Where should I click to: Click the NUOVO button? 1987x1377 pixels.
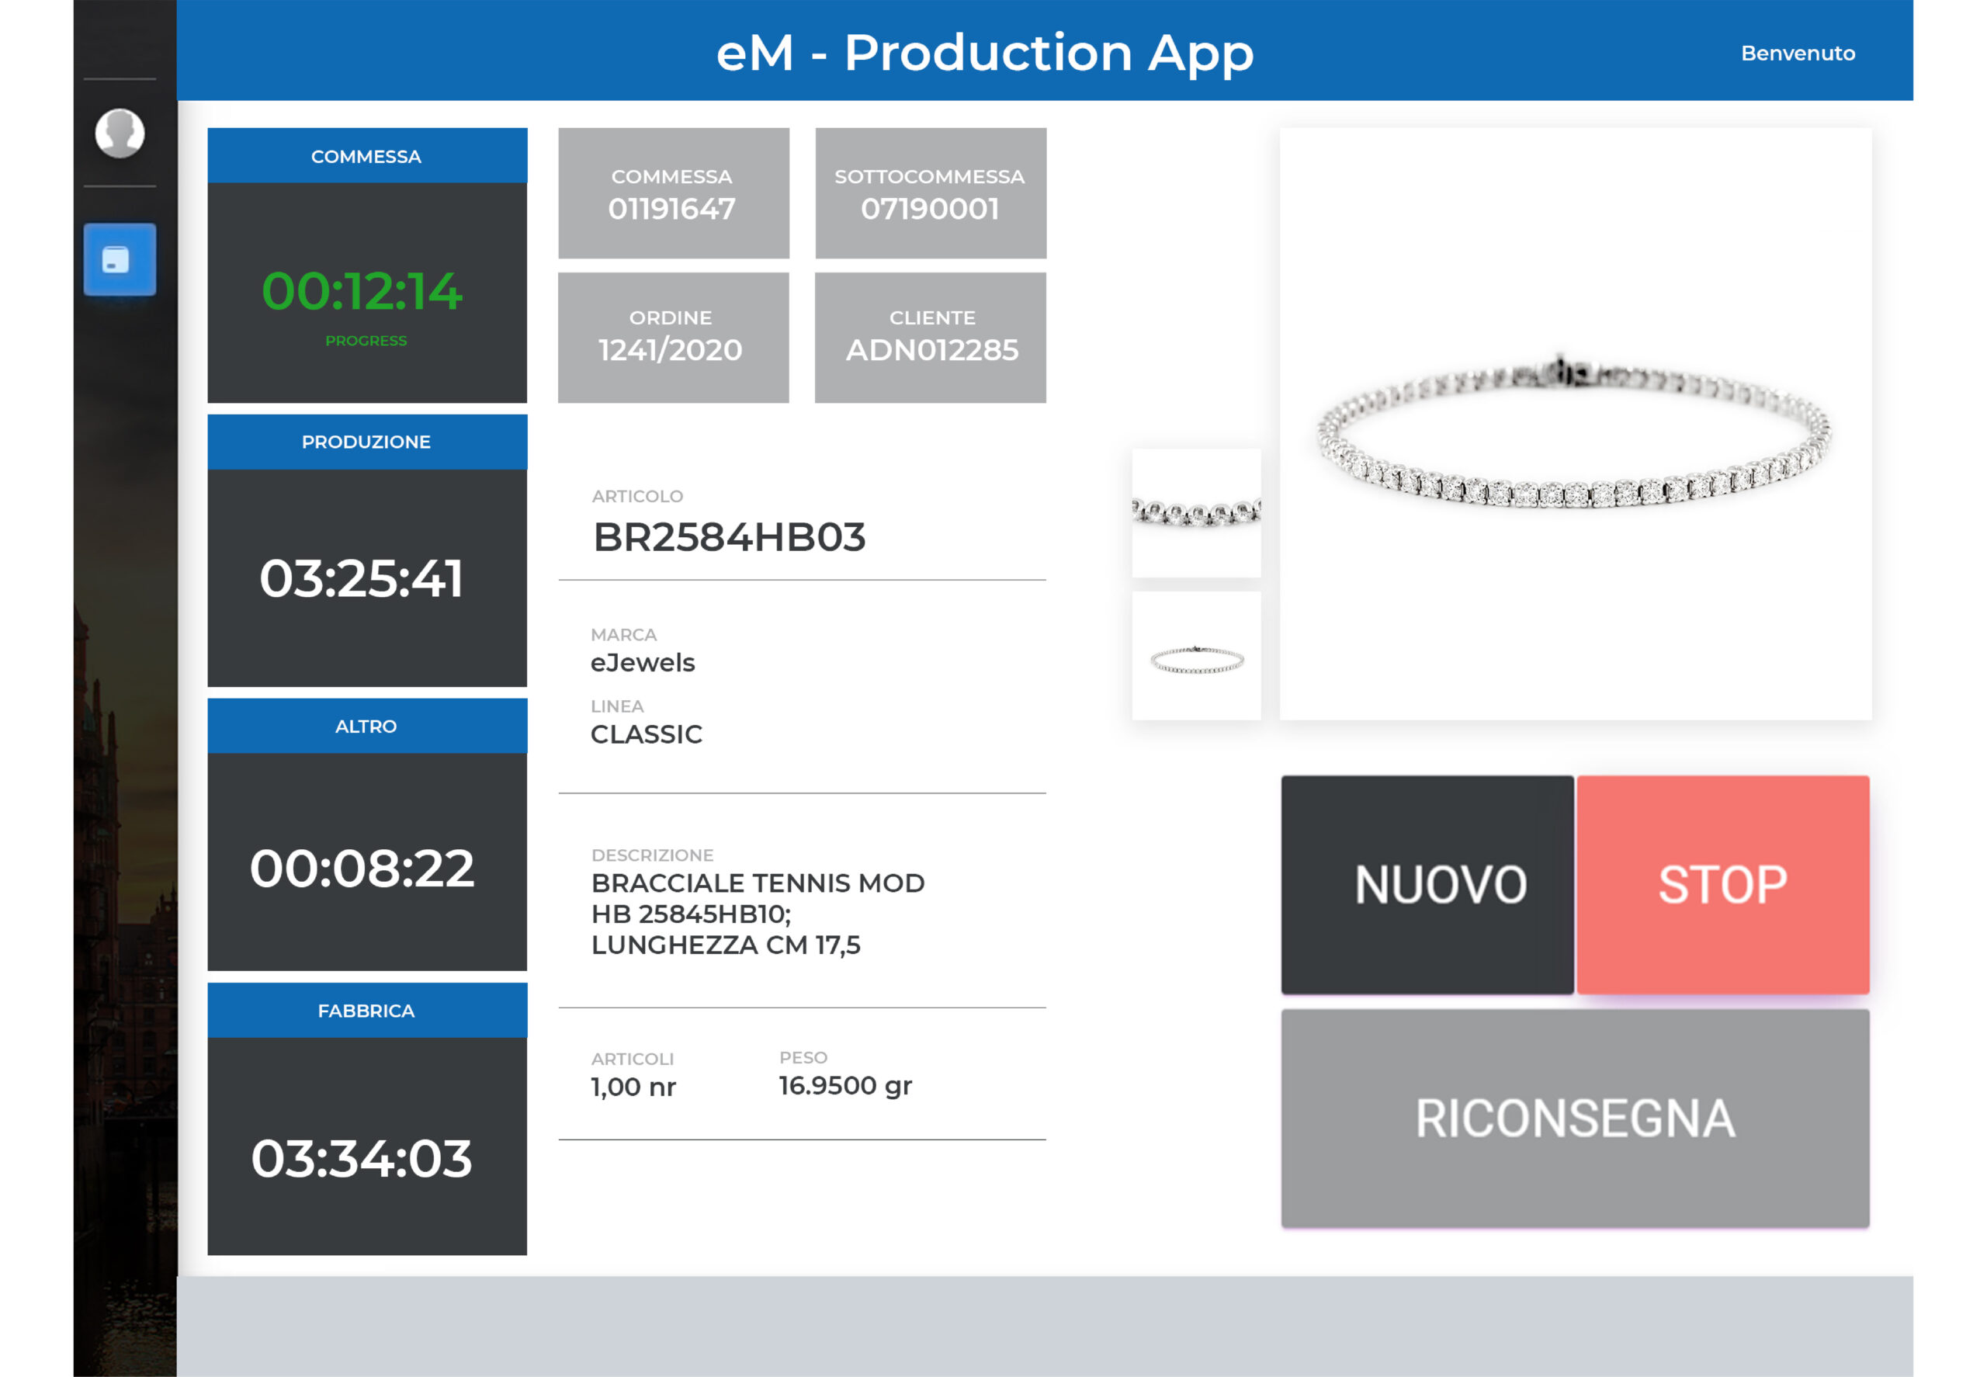point(1427,884)
